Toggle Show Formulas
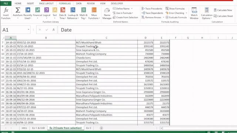This screenshot has height=133, width=237. (175, 8)
